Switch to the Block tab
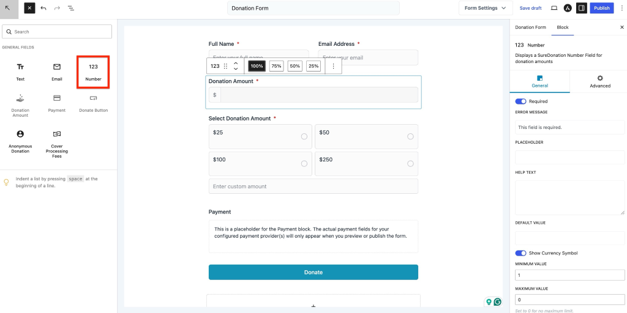This screenshot has width=627, height=313. [x=563, y=27]
